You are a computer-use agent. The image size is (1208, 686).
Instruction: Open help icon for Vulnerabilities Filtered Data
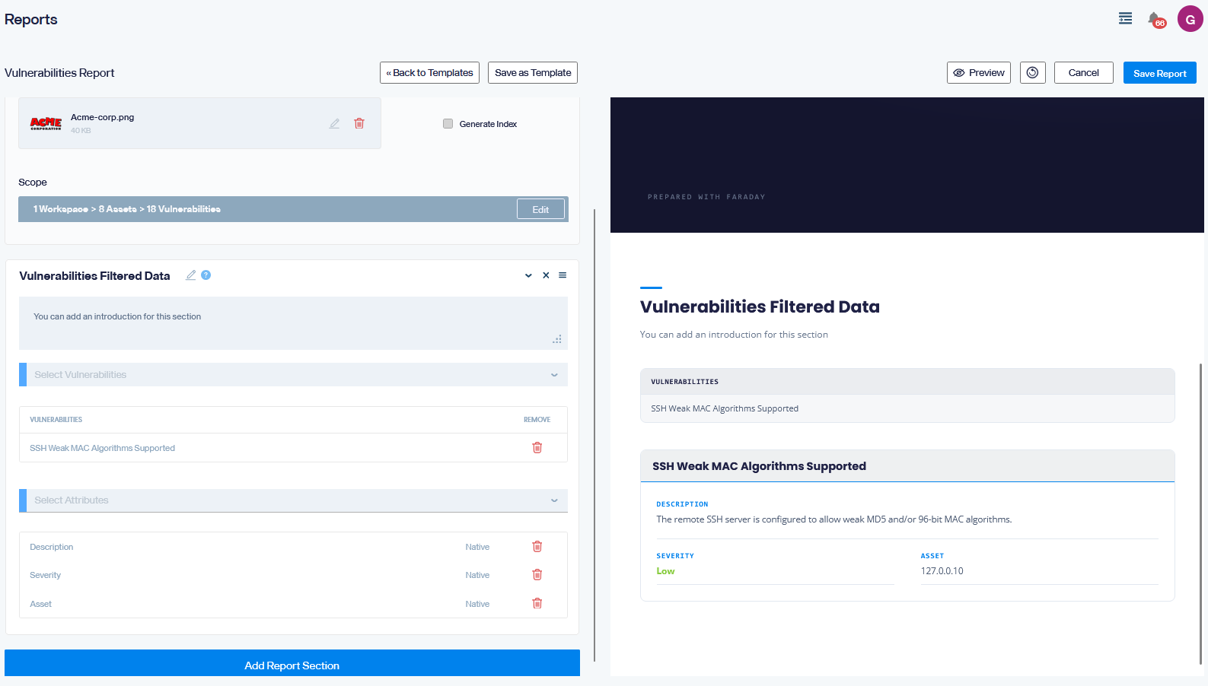point(206,275)
